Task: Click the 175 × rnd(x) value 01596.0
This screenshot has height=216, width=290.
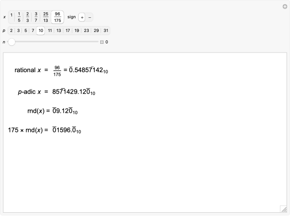Action: [67, 130]
